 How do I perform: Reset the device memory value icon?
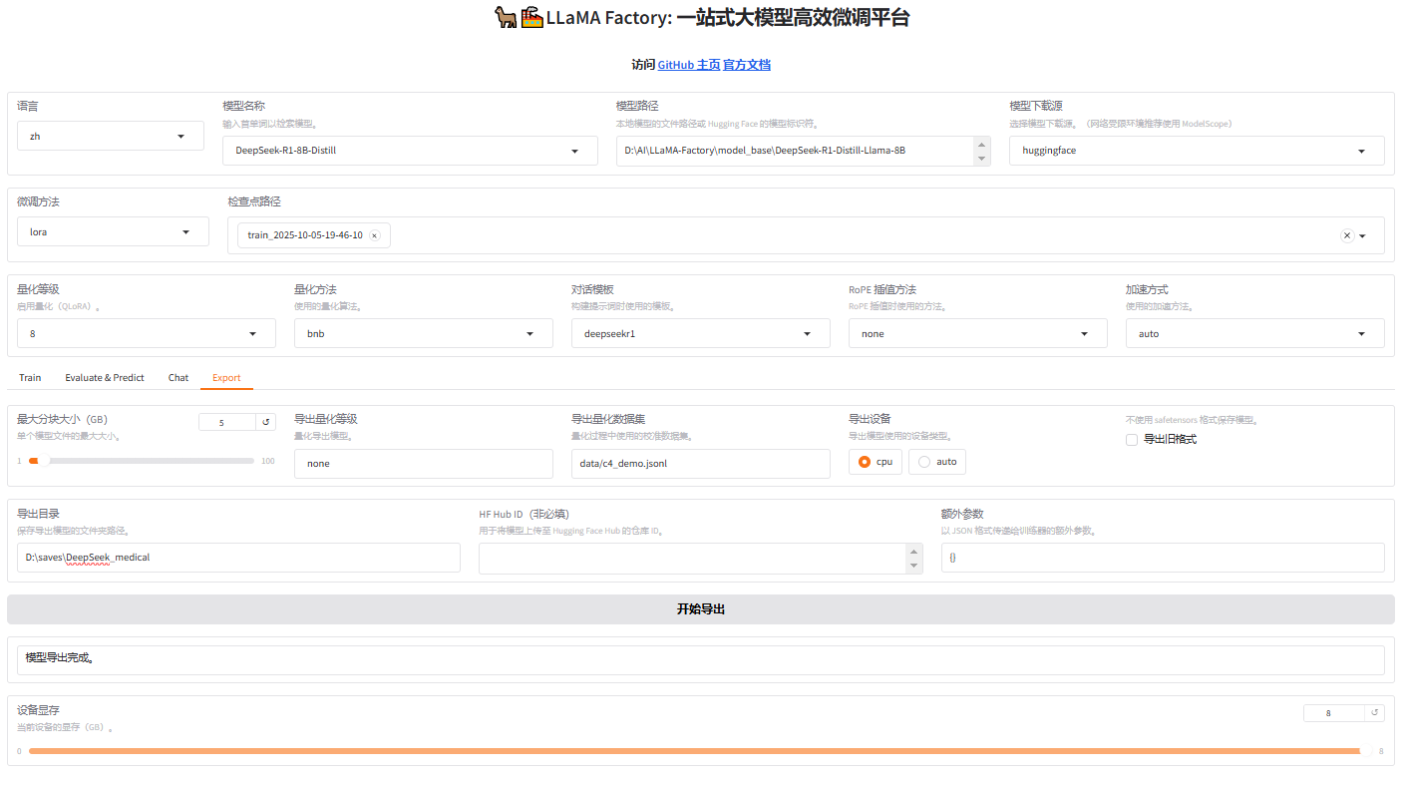(x=1374, y=713)
